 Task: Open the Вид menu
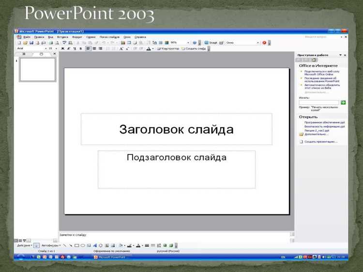coord(50,37)
